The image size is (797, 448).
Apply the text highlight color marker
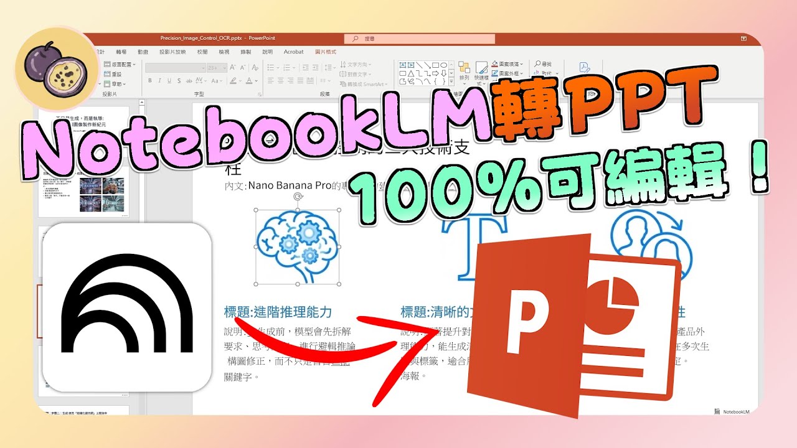pos(233,80)
